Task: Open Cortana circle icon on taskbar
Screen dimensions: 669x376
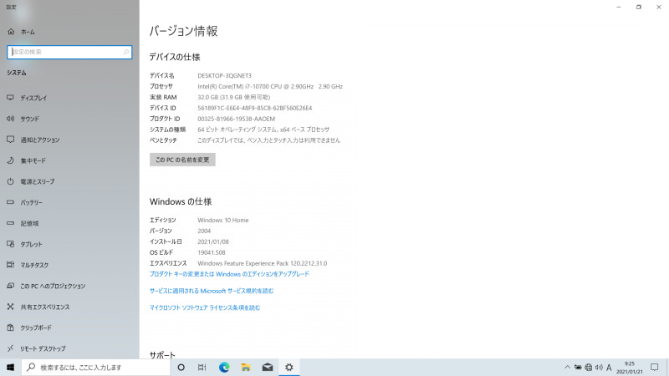Action: click(x=181, y=367)
